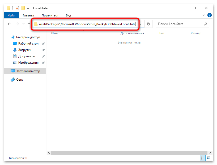The image size is (217, 165).
Task: Click the Эта папка пуста message
Action: tap(129, 42)
